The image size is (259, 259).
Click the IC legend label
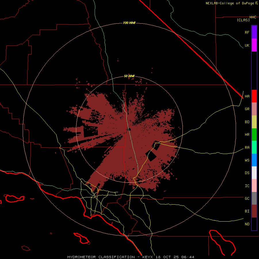(247, 186)
